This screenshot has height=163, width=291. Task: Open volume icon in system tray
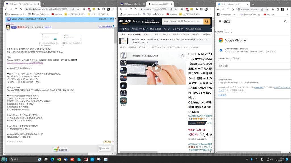271,159
